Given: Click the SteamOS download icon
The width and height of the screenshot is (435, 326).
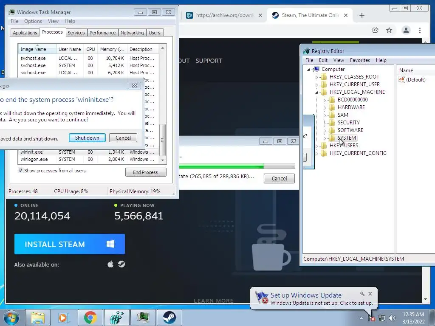Looking at the screenshot, I should click(121, 264).
